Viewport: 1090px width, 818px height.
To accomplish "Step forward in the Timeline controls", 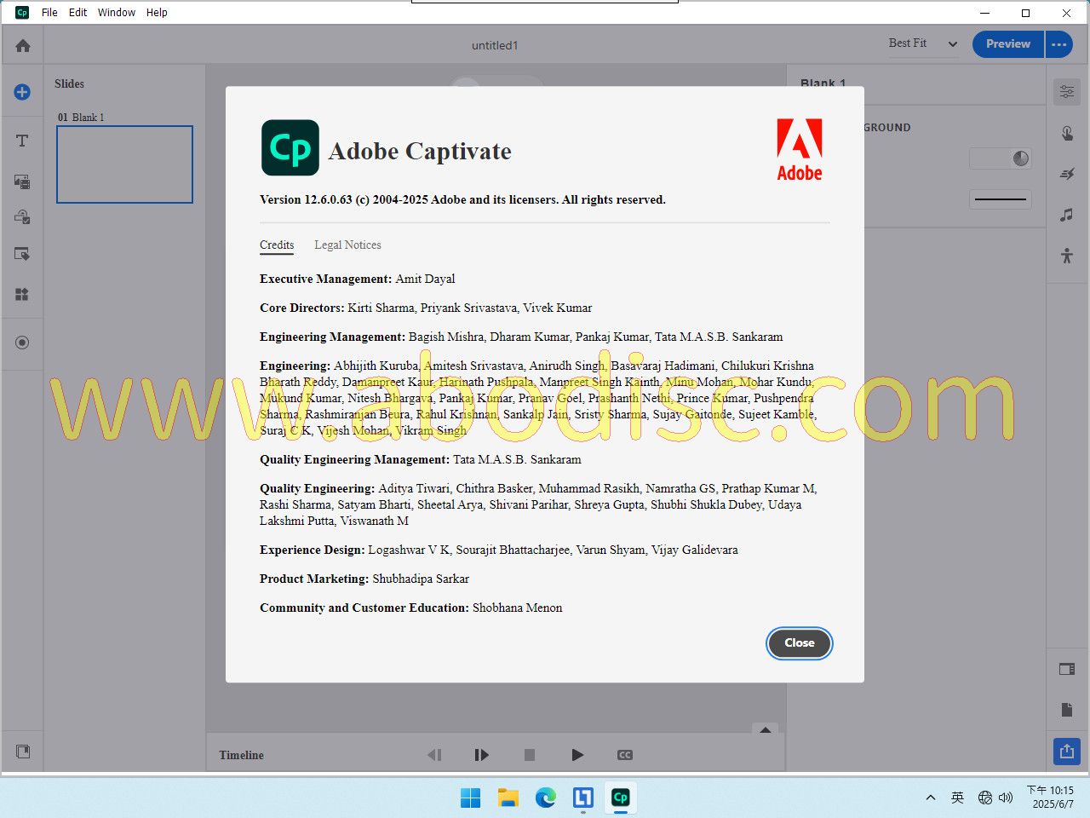I will click(481, 755).
